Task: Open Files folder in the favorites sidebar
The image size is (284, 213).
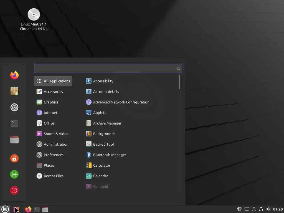Action: tap(14, 140)
